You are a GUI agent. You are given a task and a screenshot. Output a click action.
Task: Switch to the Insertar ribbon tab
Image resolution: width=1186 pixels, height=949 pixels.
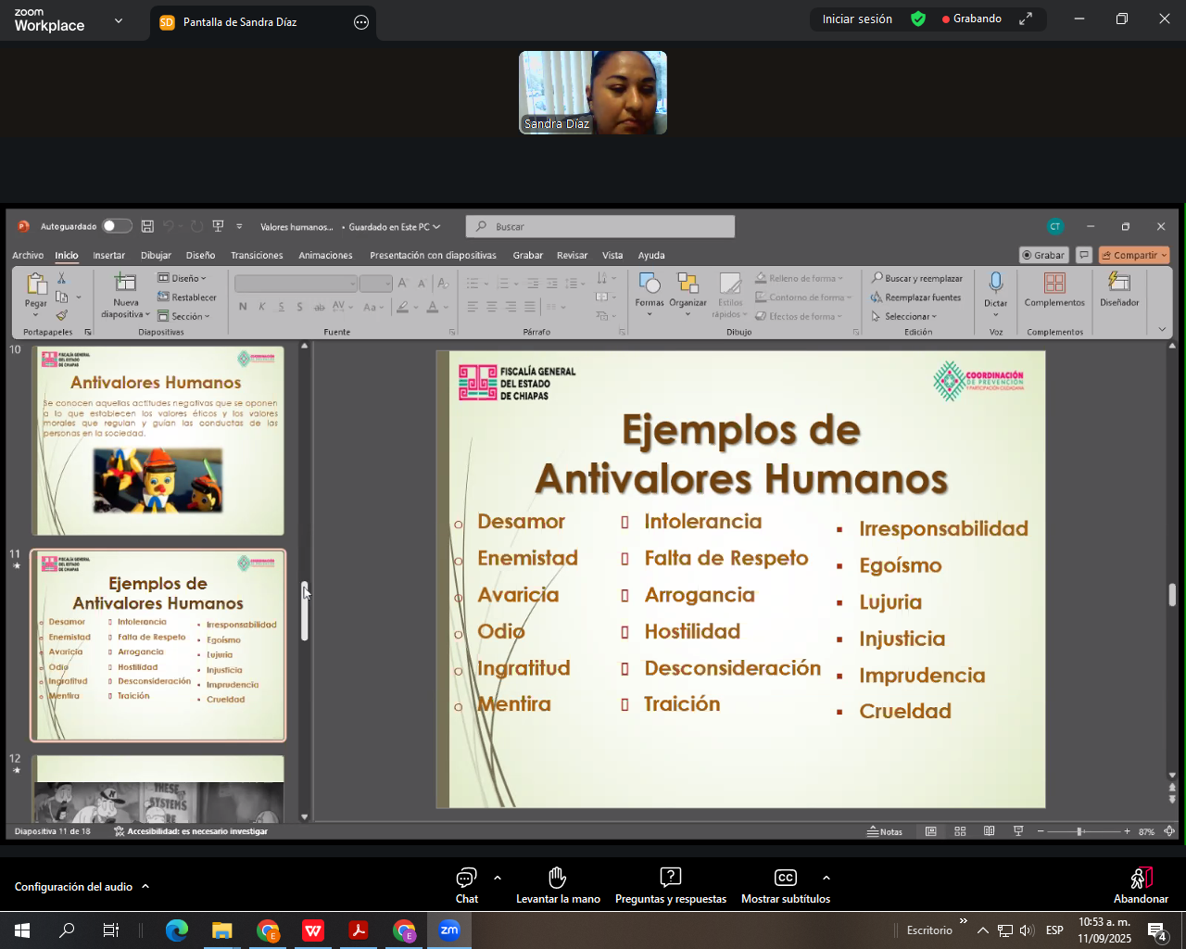coord(108,255)
